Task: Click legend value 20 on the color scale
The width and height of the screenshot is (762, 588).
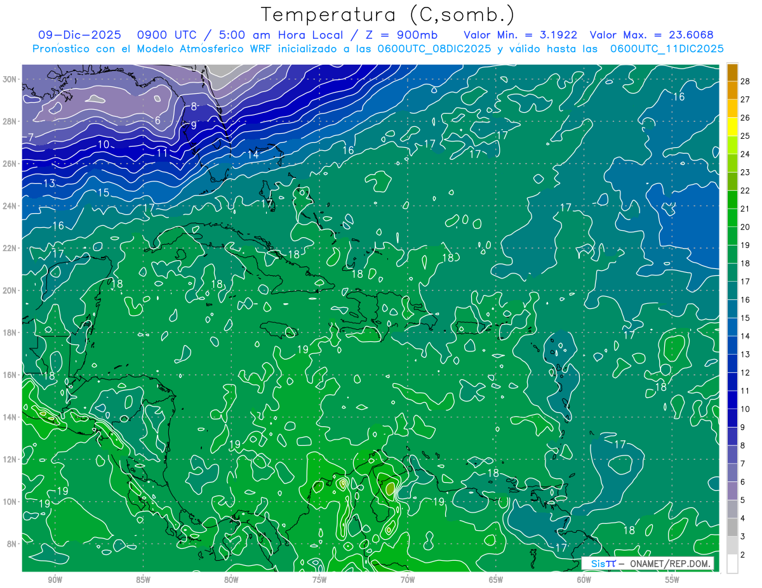Action: [x=745, y=226]
